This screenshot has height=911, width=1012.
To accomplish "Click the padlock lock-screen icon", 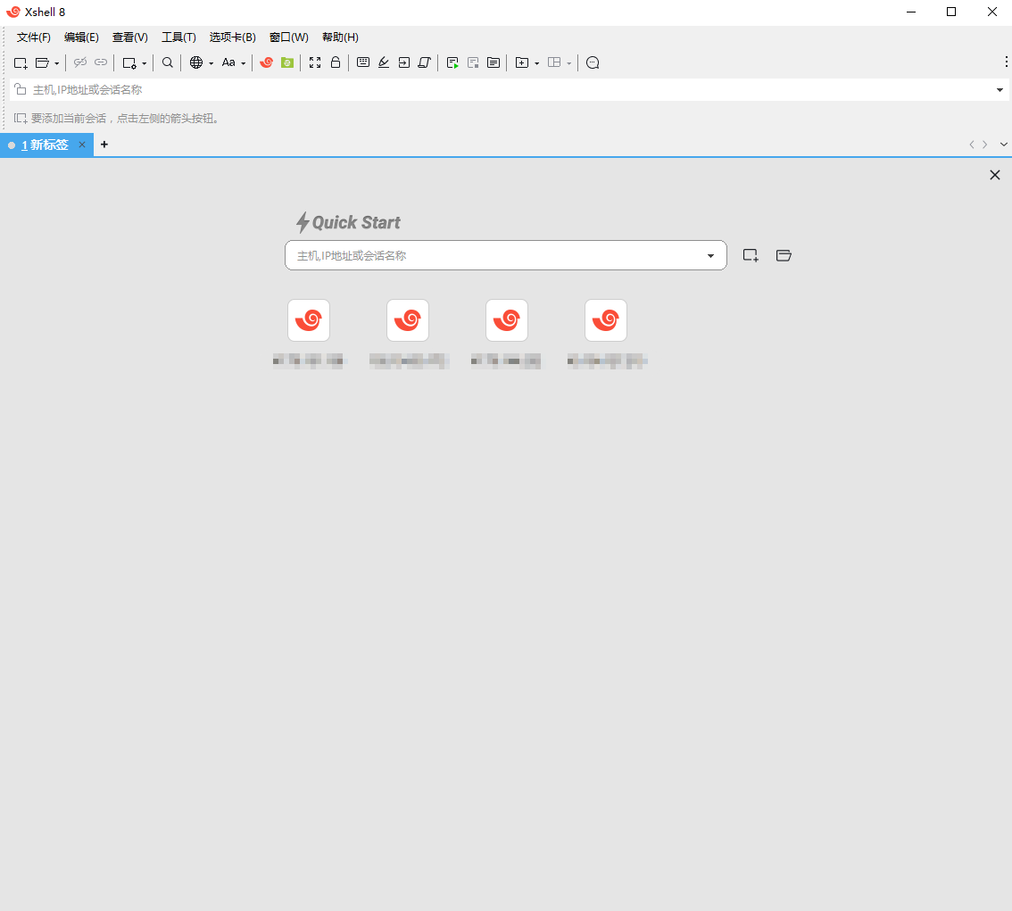I will click(x=336, y=62).
